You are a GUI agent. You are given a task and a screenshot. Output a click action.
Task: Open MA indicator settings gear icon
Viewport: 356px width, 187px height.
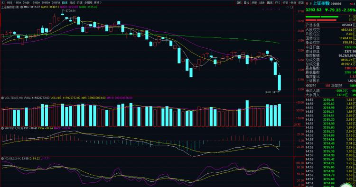click(21, 7)
